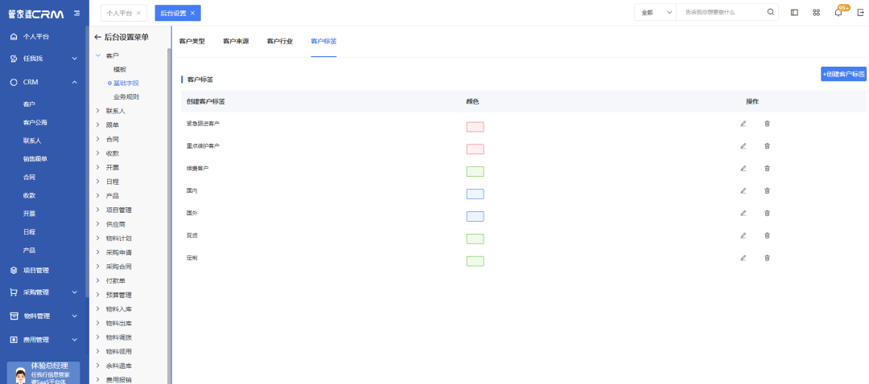Switch to the 客户行业 tab
The height and width of the screenshot is (384, 869).
point(279,41)
